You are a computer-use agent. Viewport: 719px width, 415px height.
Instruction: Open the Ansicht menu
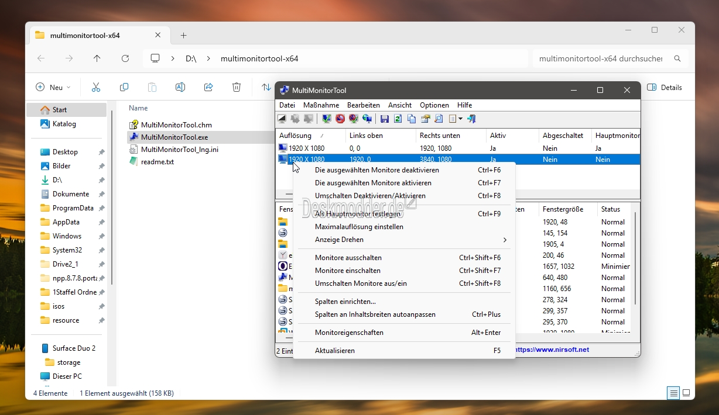point(400,105)
